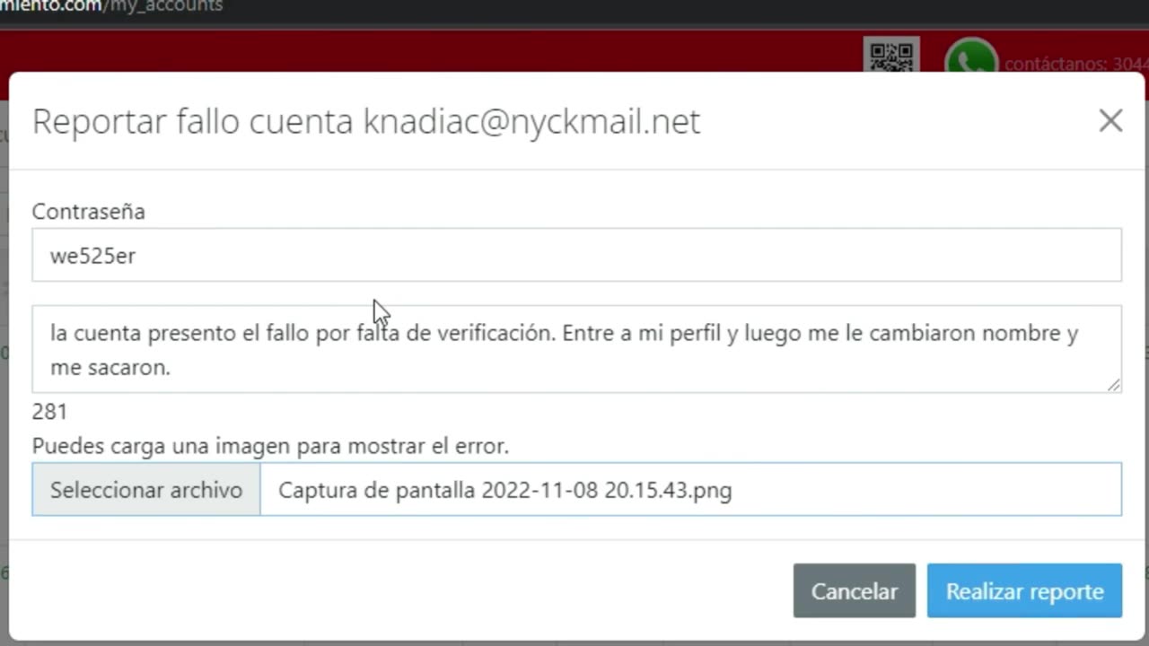Click the contáctanos link in header

click(1076, 64)
